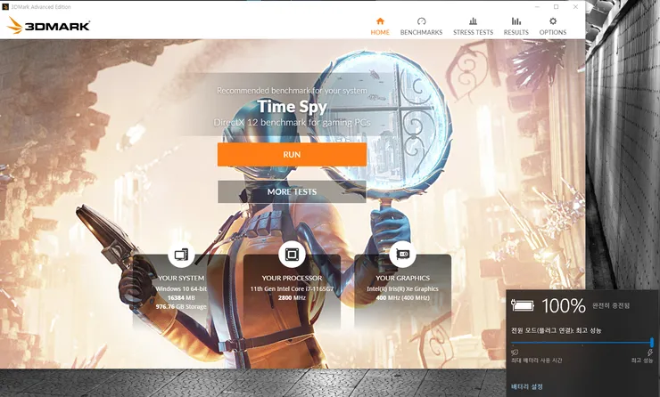
Task: Click the 'DirectX 12 benchmark for gaming PCs' description
Action: (x=292, y=123)
